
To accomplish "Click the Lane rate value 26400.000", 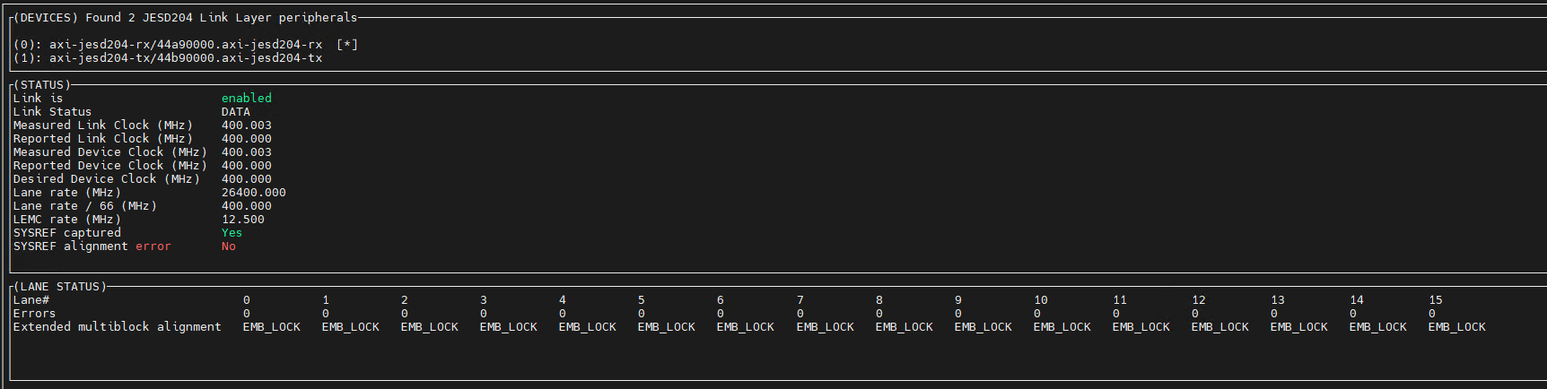I will coord(254,193).
